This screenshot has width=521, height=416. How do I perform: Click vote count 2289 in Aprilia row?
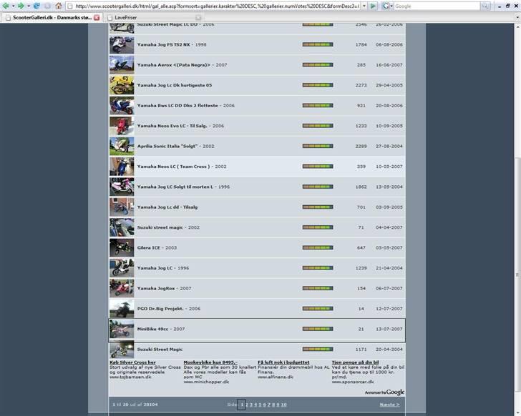[x=361, y=147]
